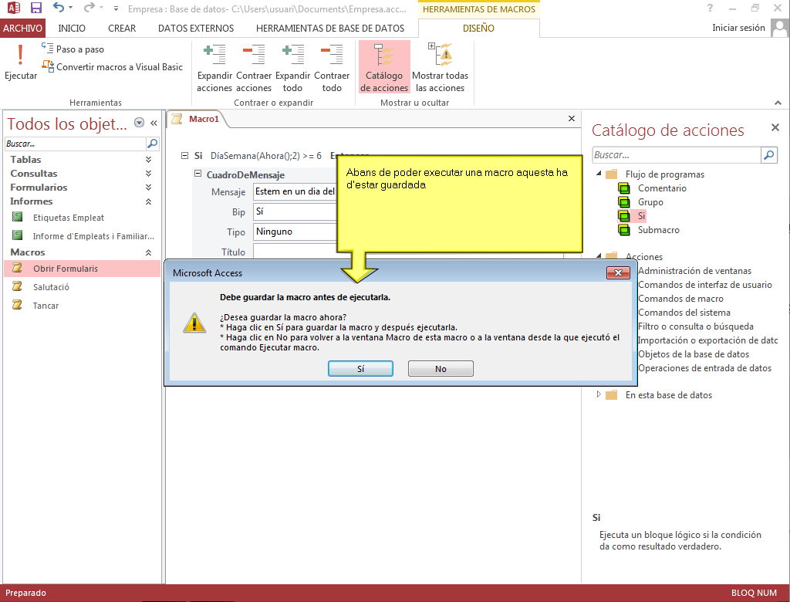The width and height of the screenshot is (790, 602).
Task: Open the ARCHIVO menu
Action: coord(22,29)
